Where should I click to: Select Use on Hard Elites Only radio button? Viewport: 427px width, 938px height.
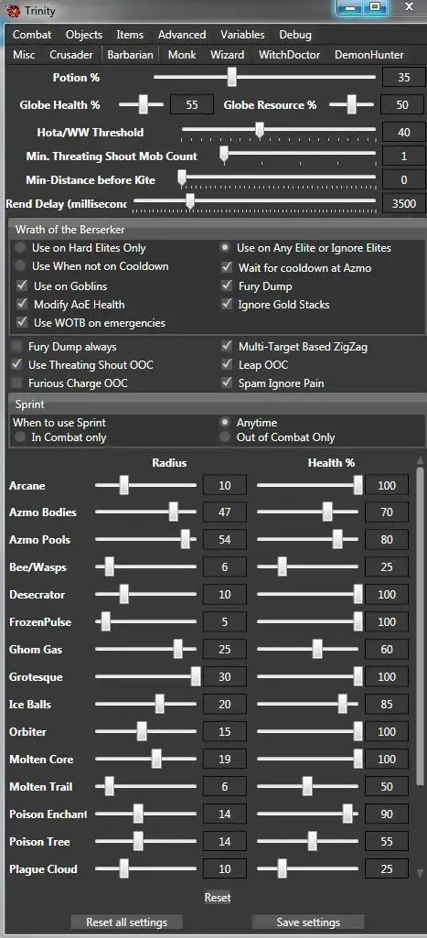pyautogui.click(x=22, y=248)
